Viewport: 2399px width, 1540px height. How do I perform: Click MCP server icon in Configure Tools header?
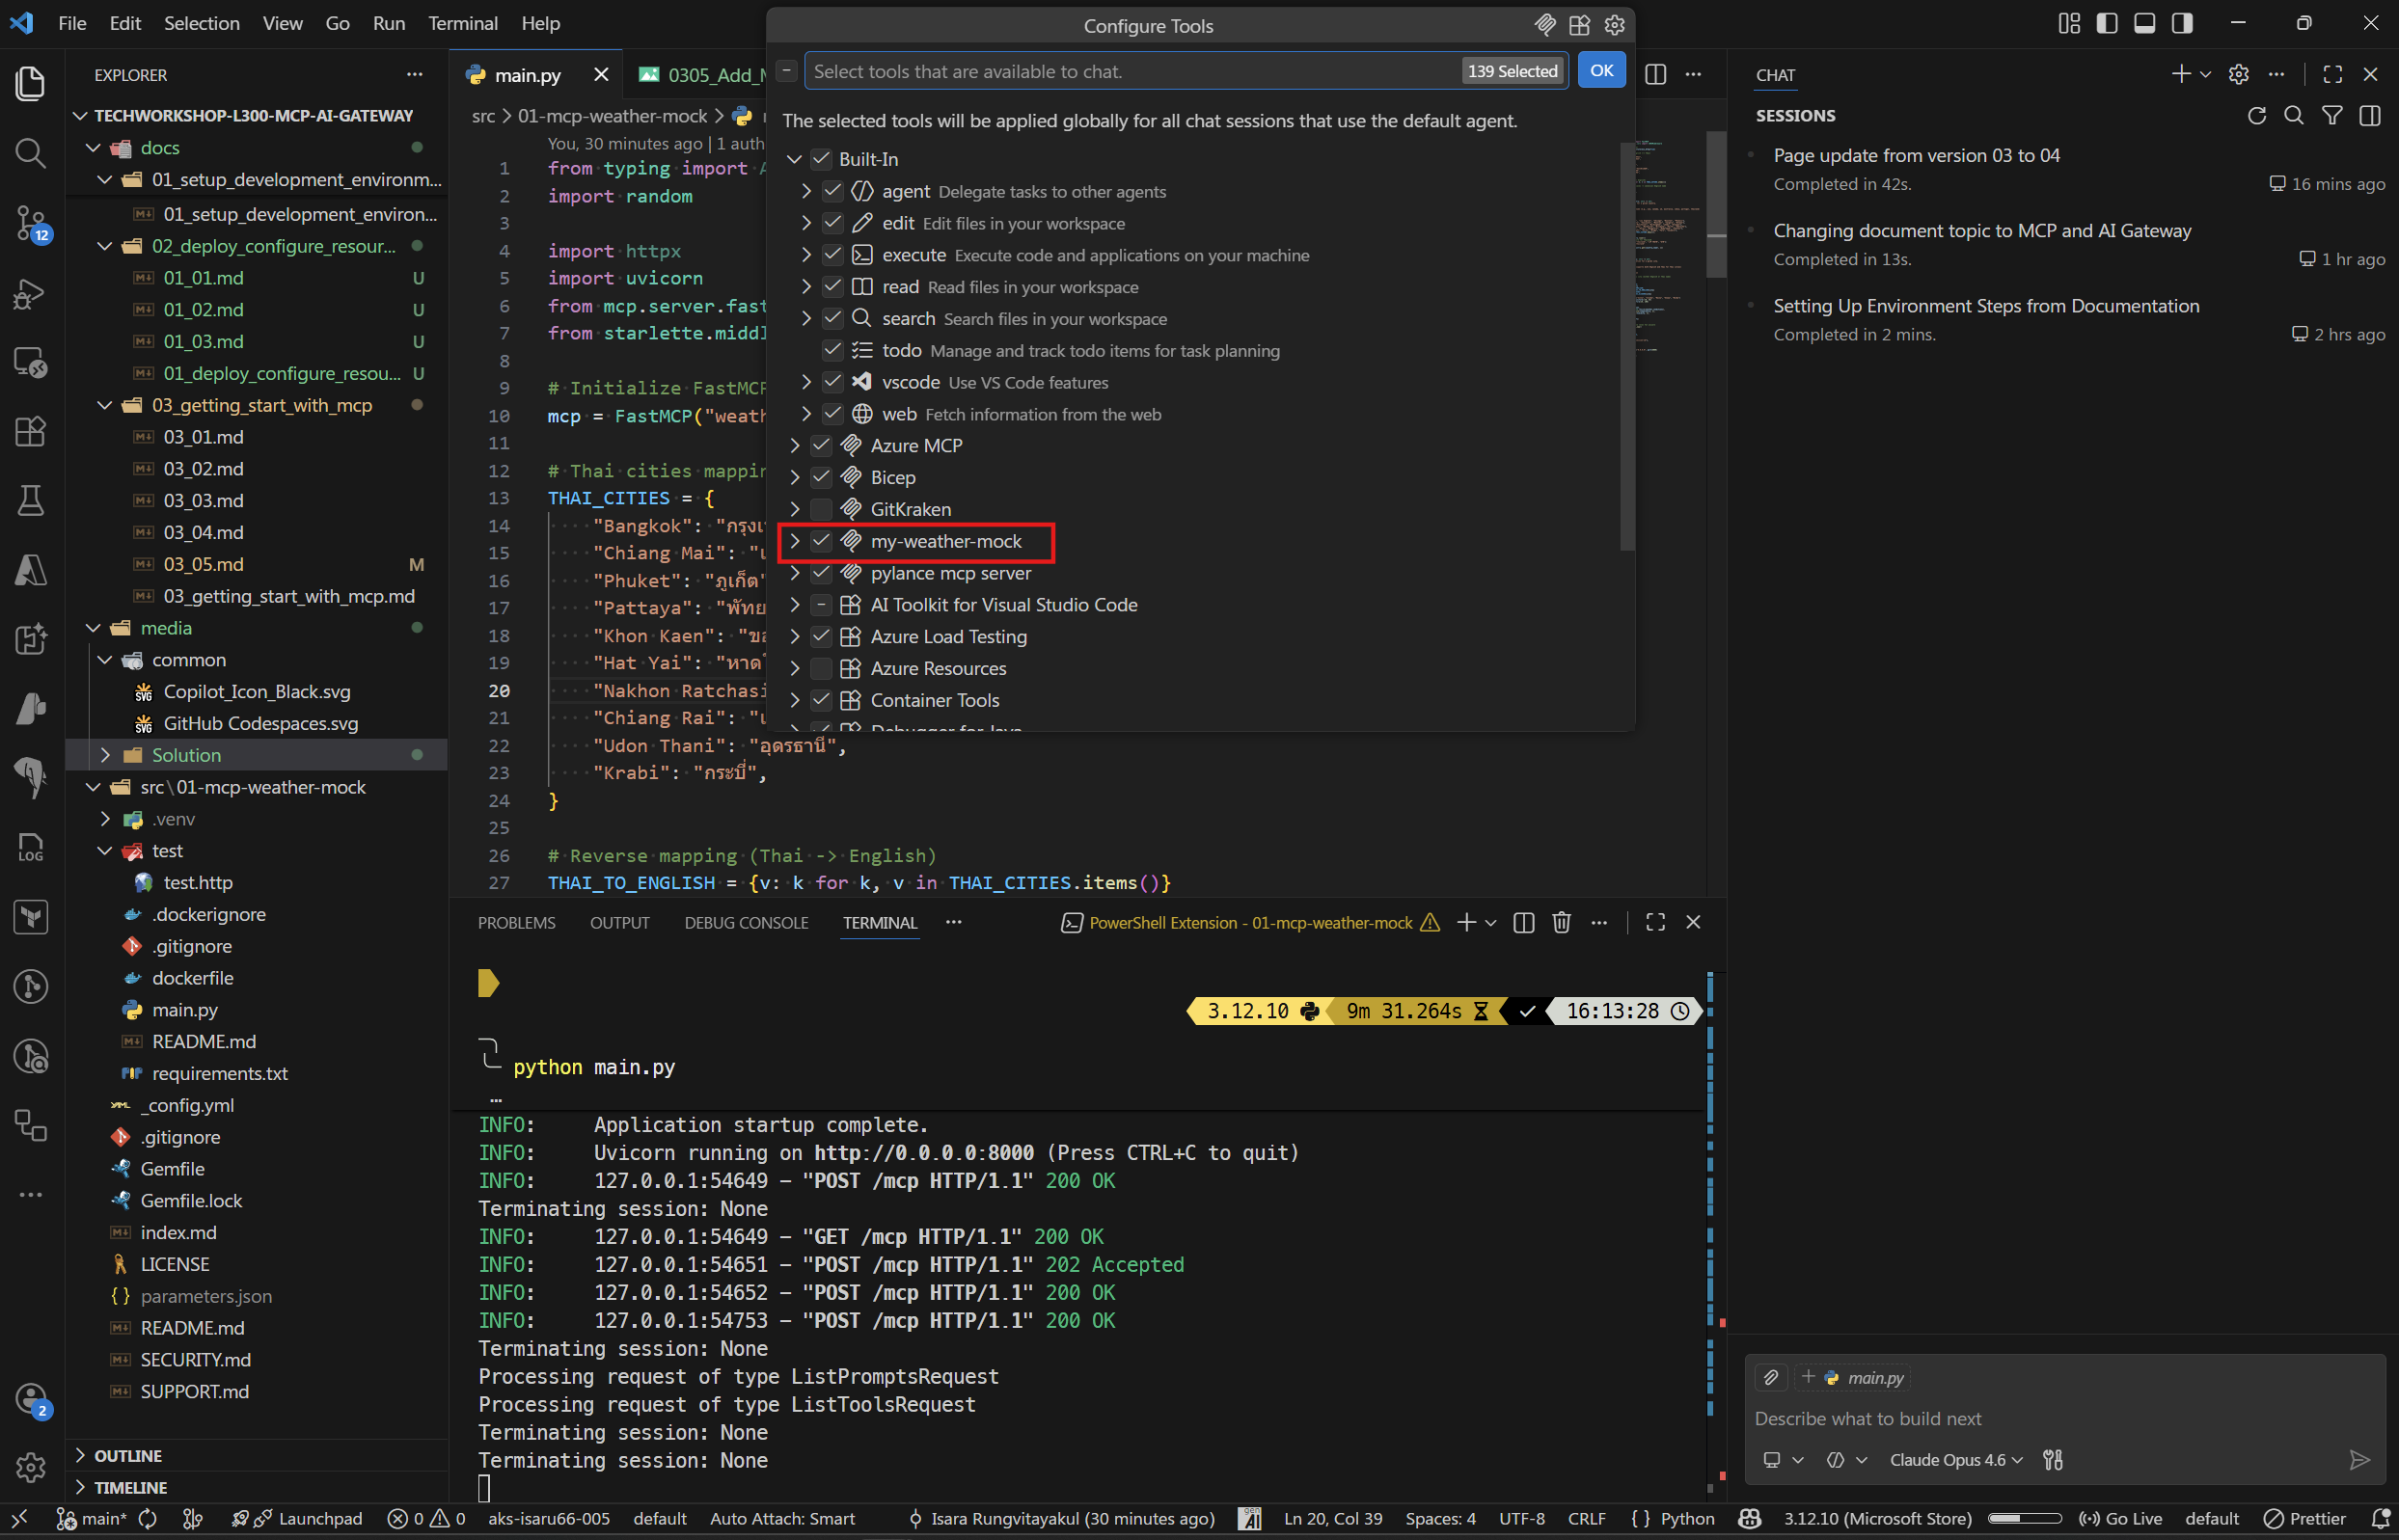click(x=1544, y=25)
